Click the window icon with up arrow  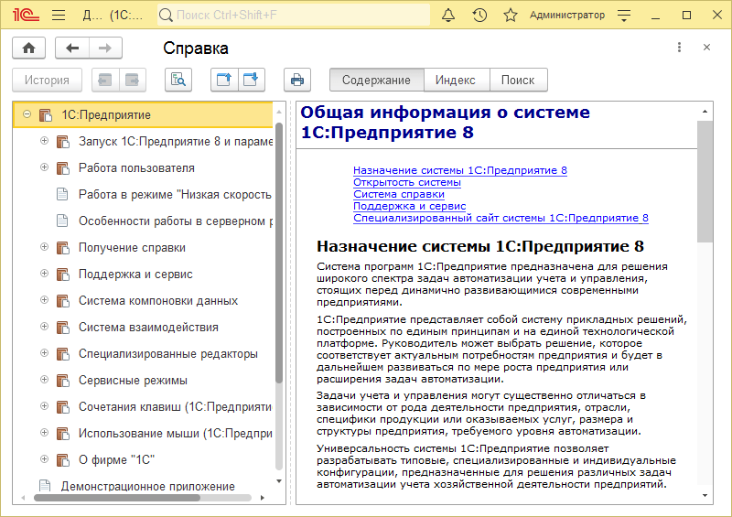(224, 80)
